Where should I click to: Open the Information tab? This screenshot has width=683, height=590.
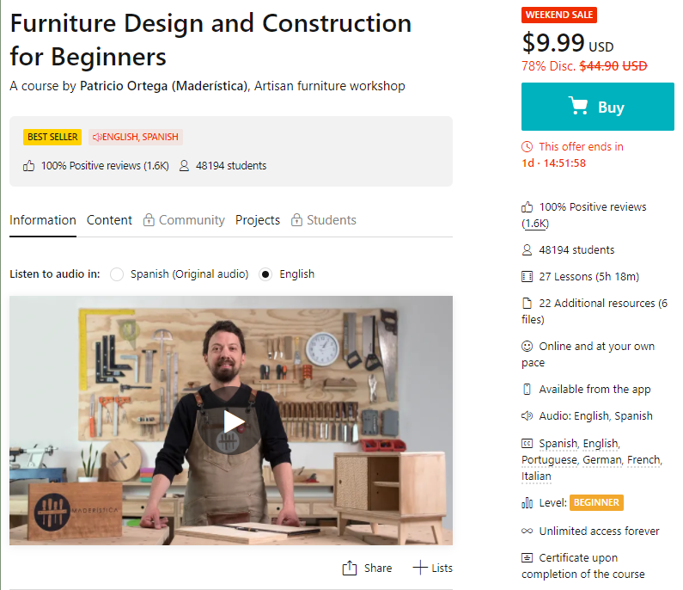43,220
